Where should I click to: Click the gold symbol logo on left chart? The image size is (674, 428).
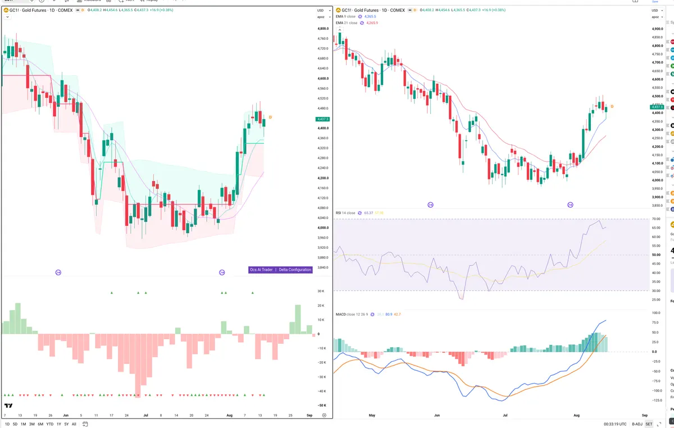click(6, 10)
